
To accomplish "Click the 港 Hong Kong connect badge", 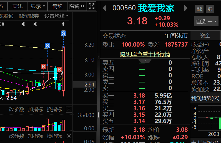I will [210, 9].
